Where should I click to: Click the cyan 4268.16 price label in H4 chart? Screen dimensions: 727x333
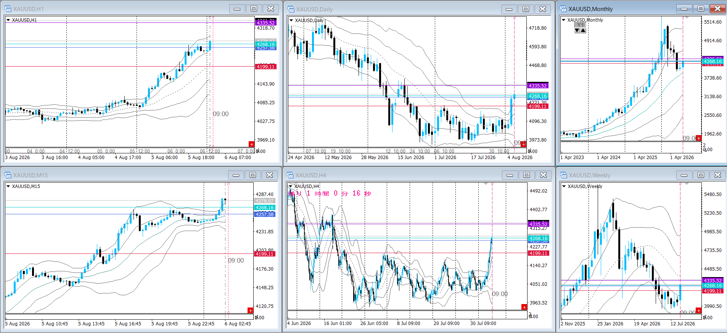(538, 239)
